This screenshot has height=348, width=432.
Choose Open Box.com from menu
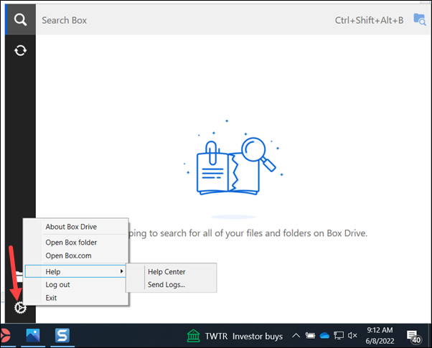coord(76,255)
